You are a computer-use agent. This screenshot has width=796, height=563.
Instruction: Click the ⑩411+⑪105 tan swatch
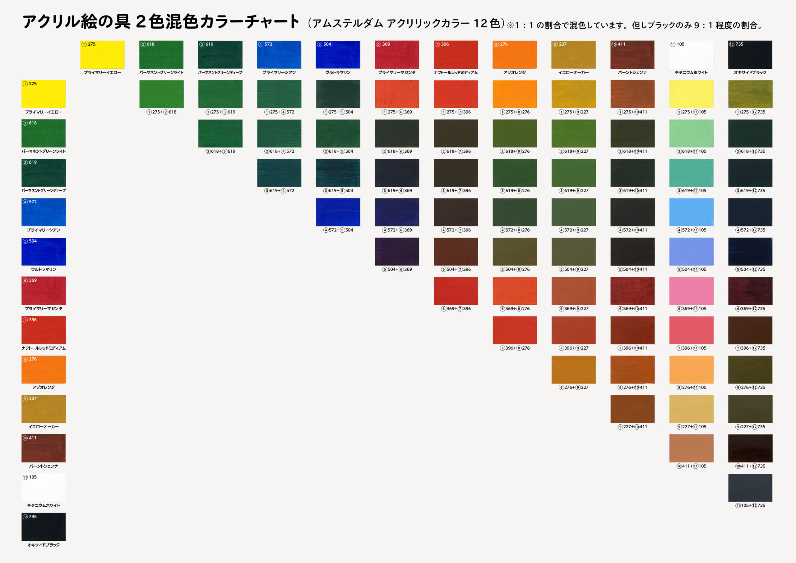[691, 448]
